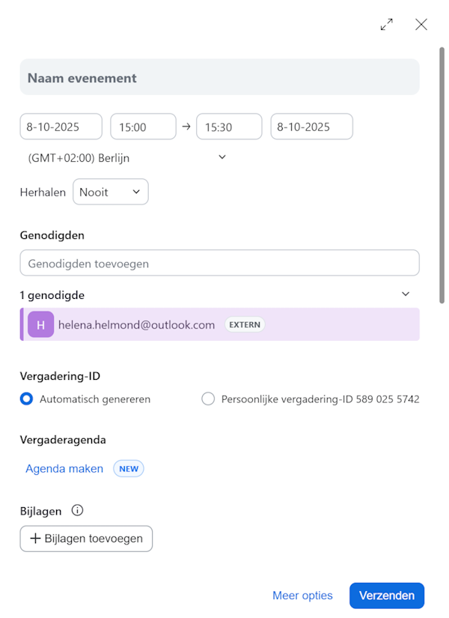Expand the dialog to full size
Image resolution: width=449 pixels, height=618 pixels.
click(x=386, y=25)
